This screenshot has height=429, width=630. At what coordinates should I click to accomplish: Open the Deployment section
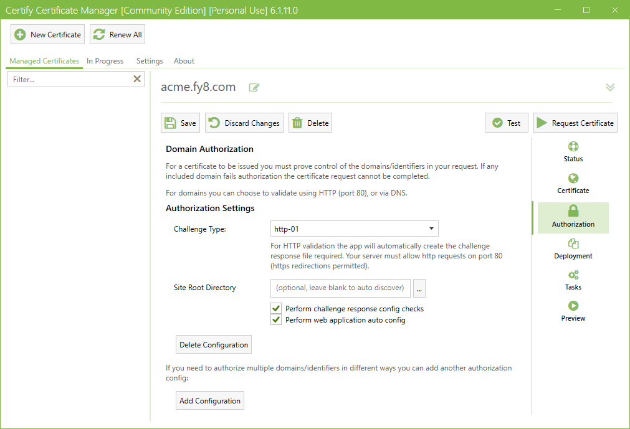point(573,249)
